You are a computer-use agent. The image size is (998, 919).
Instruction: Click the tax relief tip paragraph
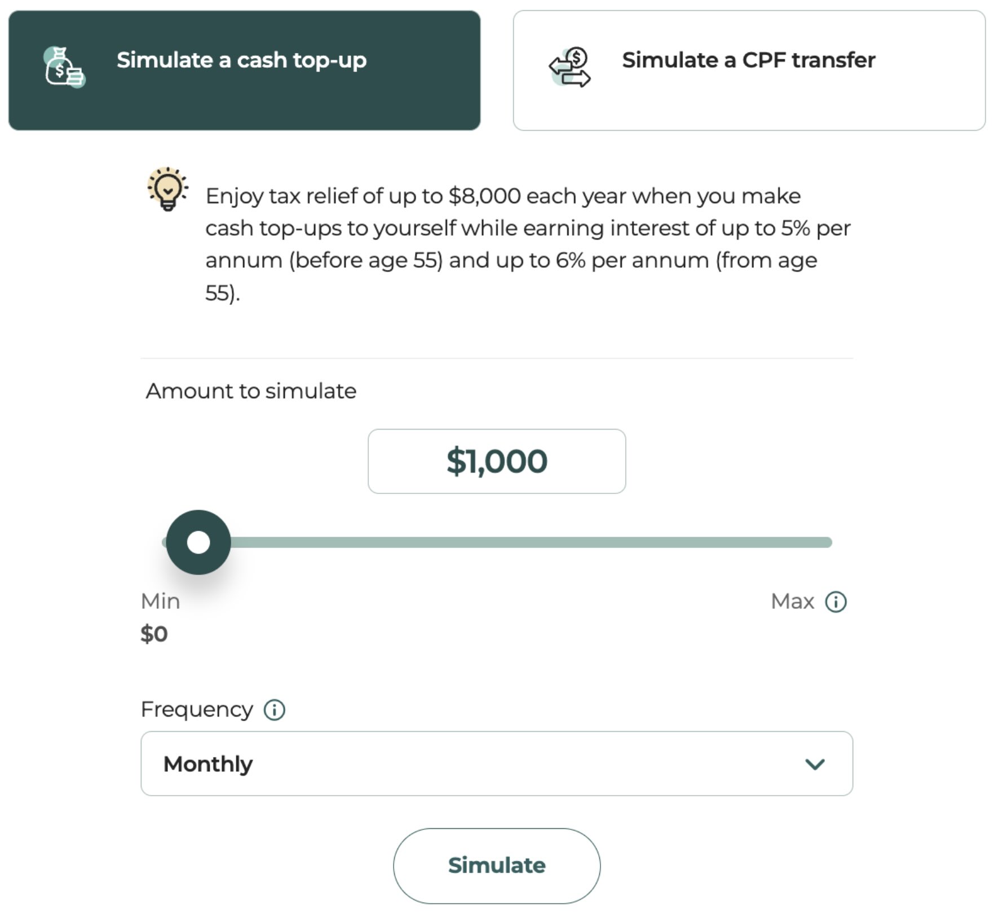pyautogui.click(x=527, y=244)
